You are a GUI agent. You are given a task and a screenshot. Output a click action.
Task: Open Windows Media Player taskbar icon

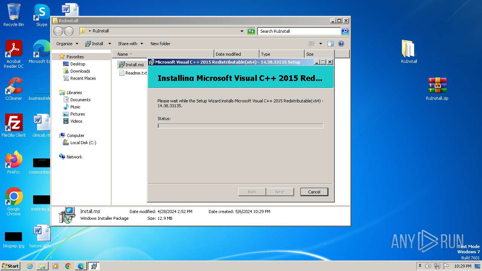(55, 266)
